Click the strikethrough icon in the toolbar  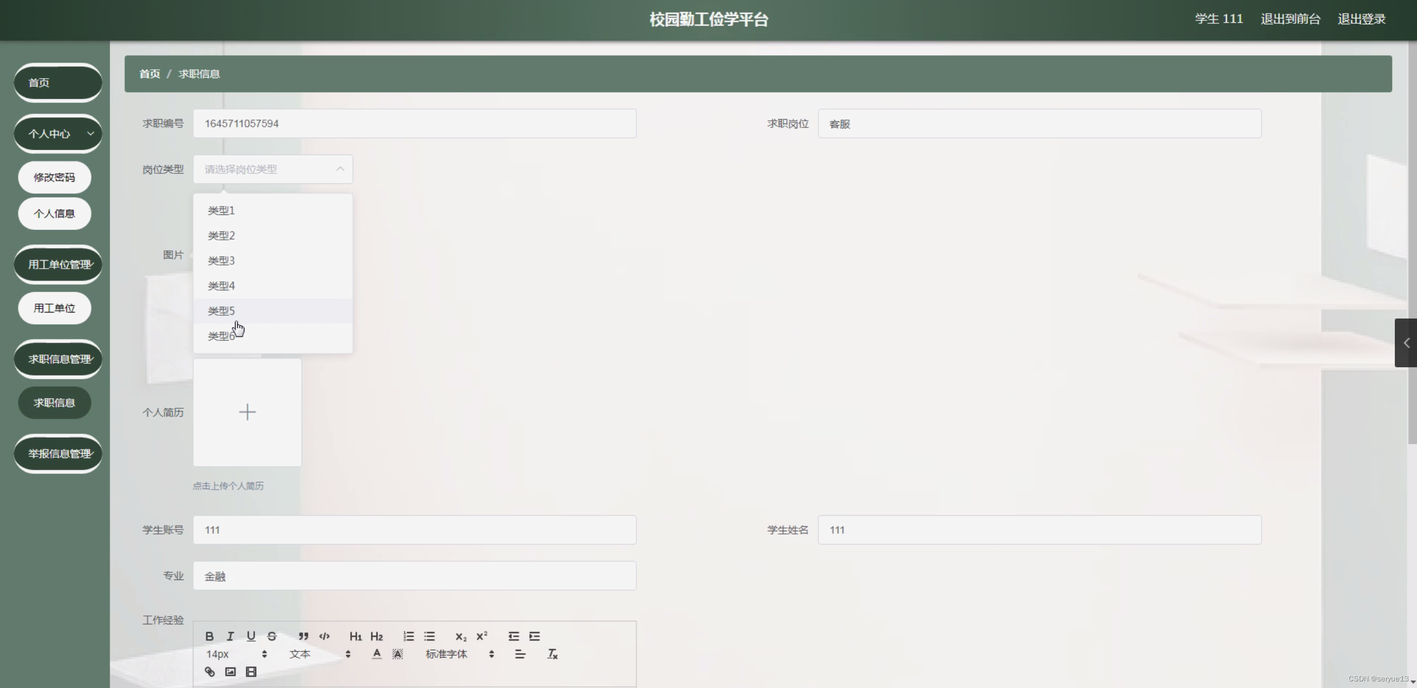click(x=272, y=636)
